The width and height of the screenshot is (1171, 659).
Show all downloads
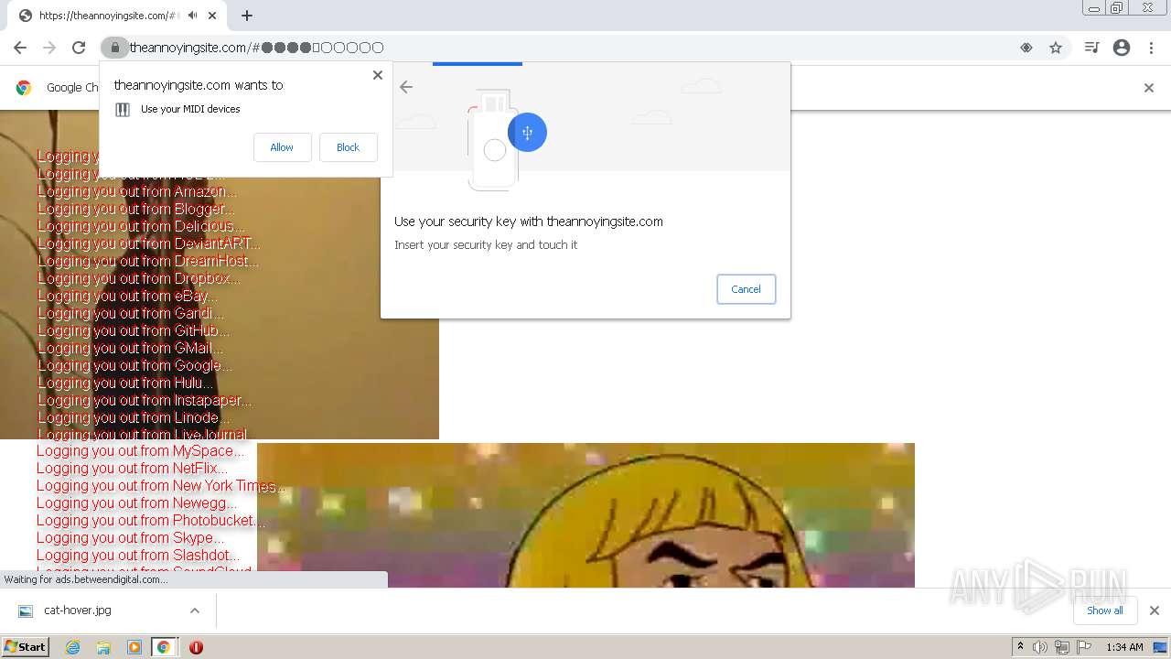[1104, 610]
